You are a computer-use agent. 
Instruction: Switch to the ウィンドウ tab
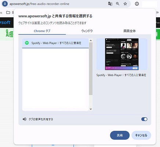[87, 31]
